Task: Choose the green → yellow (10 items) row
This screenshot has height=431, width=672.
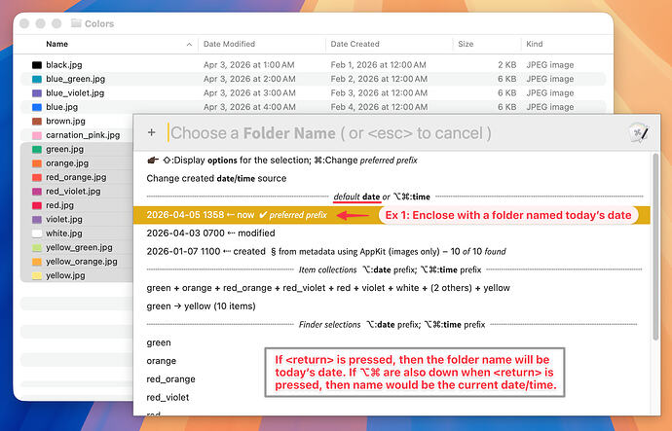Action: 392,306
